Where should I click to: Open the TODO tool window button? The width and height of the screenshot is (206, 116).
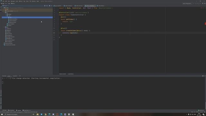pyautogui.click(x=5, y=110)
